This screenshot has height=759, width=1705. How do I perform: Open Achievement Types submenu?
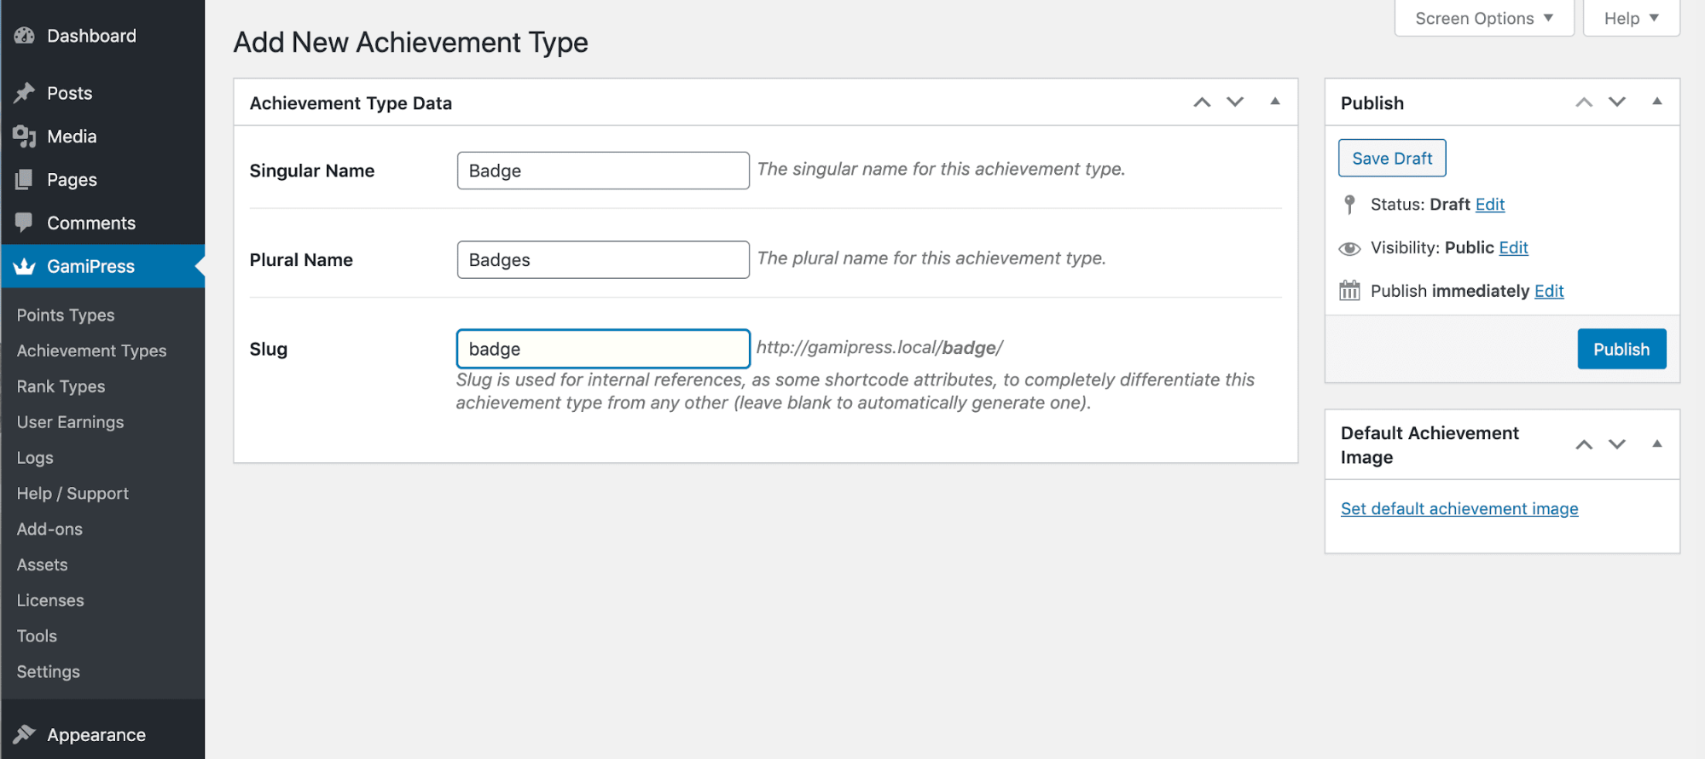pyautogui.click(x=91, y=351)
